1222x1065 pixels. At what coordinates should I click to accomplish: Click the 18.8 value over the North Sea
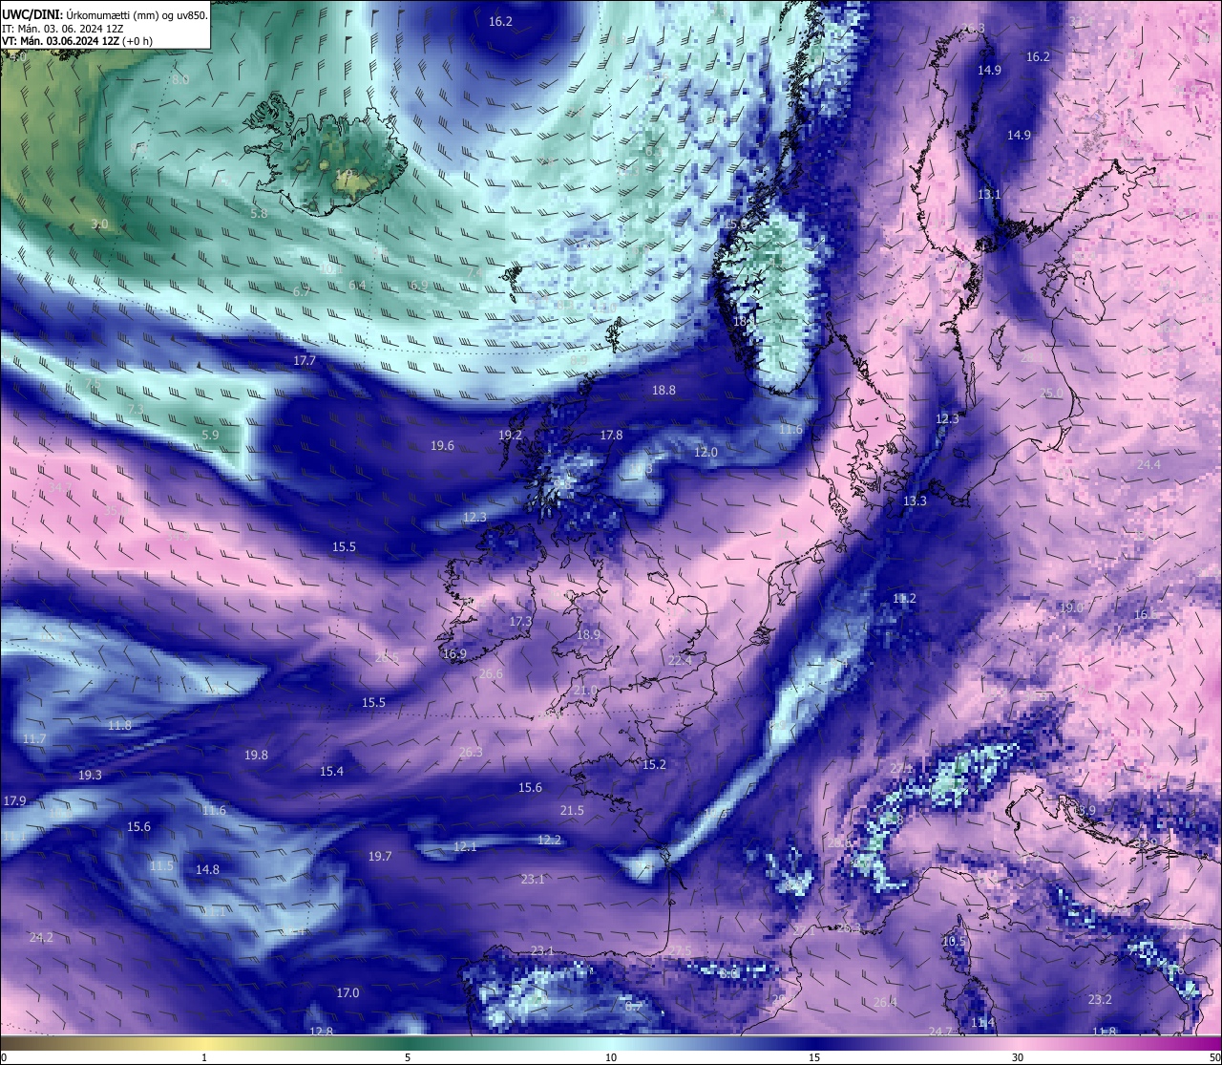[664, 390]
